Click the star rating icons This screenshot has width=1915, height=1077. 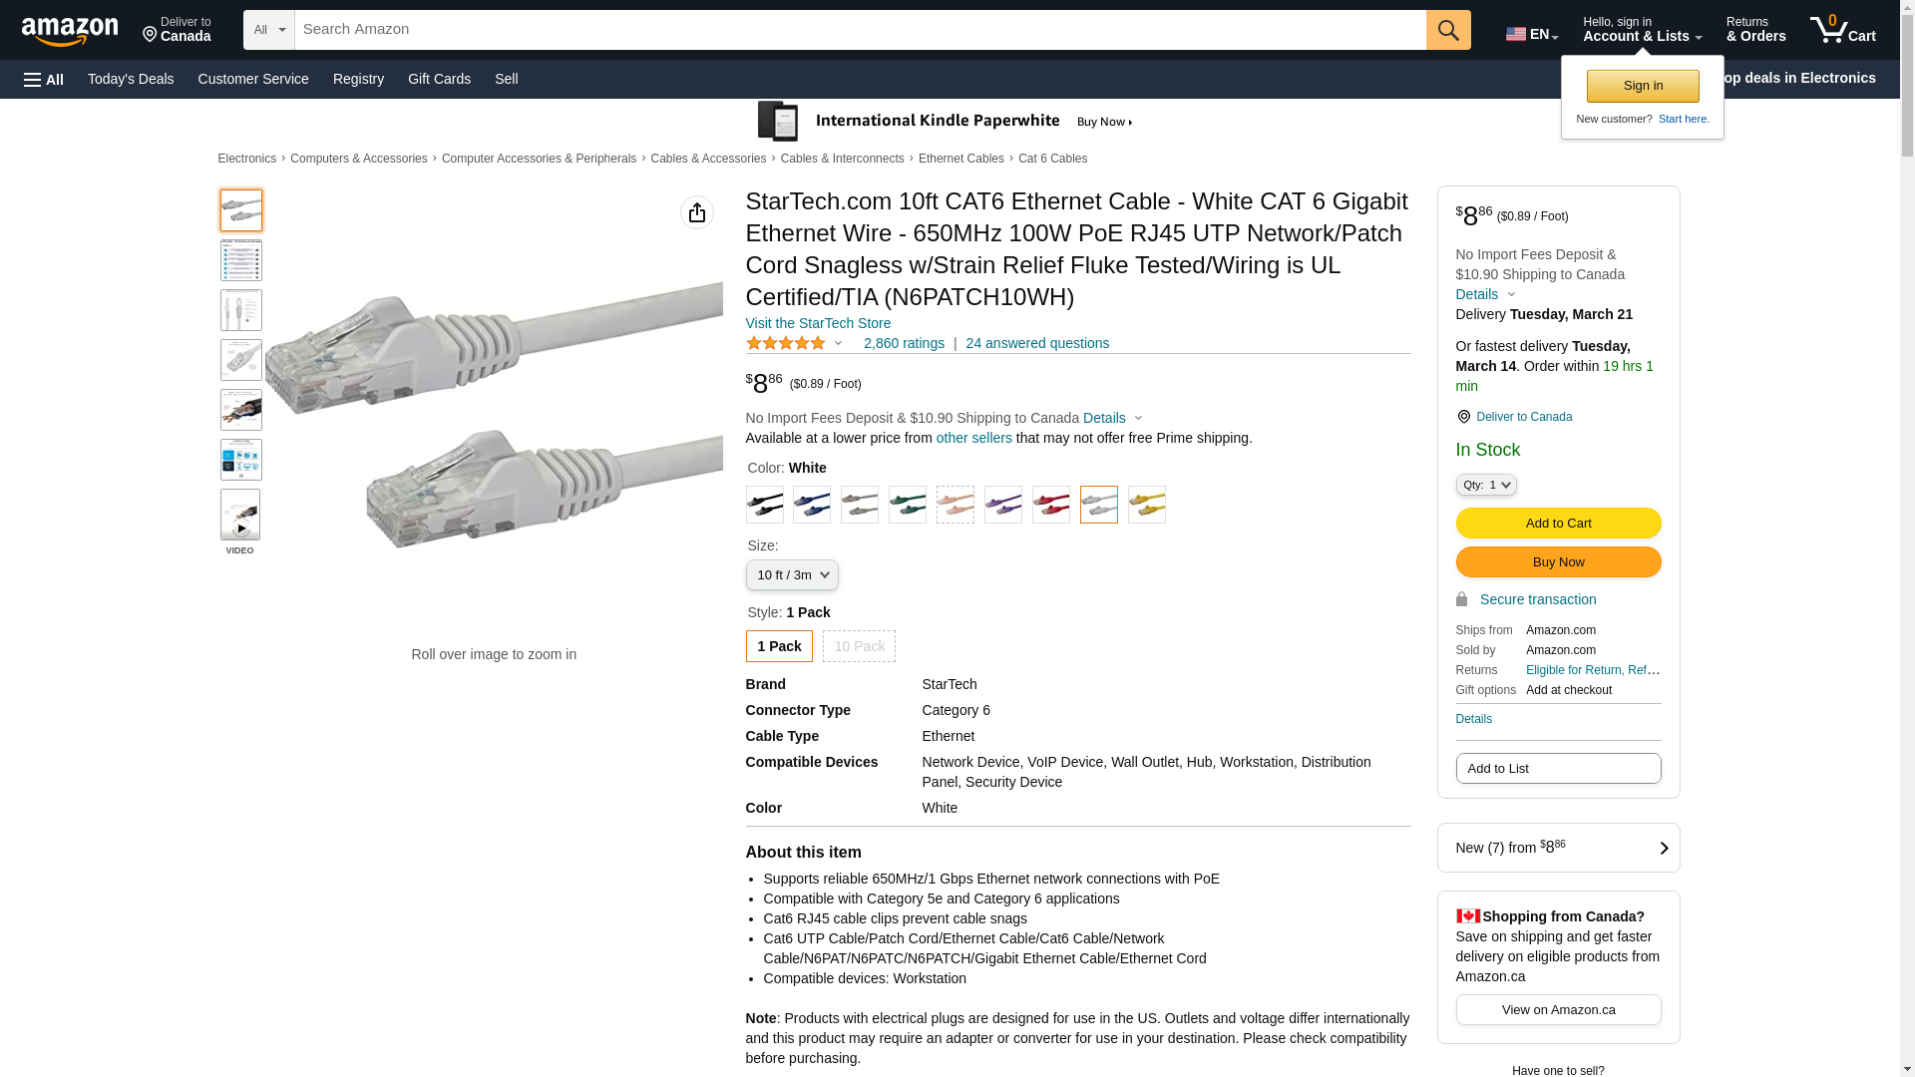pyautogui.click(x=786, y=343)
